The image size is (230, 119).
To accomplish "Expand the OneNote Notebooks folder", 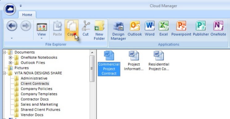I will [10, 57].
